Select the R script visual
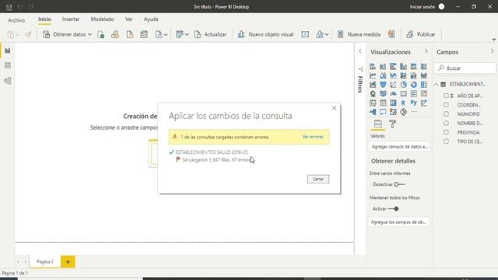 coord(403,103)
